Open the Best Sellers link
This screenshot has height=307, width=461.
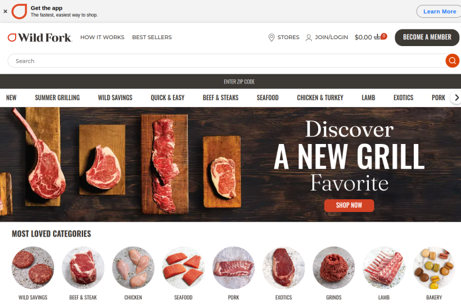pos(152,37)
